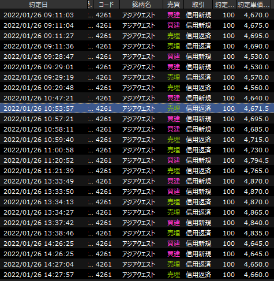The width and height of the screenshot is (274, 281).
Task: Click the price 4,560.0
Action: click(x=256, y=88)
